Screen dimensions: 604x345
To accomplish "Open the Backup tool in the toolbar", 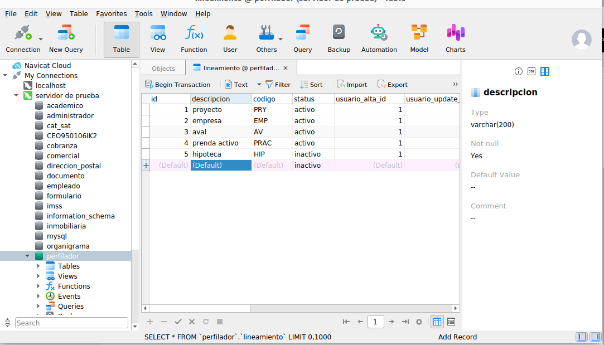I will [339, 38].
